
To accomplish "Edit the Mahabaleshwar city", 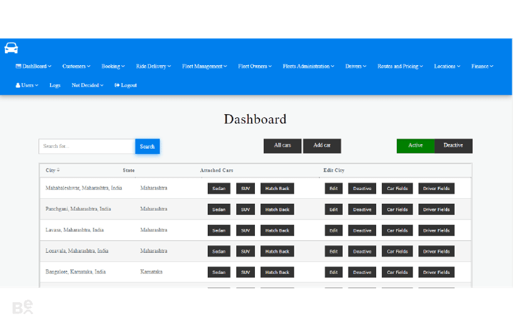I will (333, 189).
